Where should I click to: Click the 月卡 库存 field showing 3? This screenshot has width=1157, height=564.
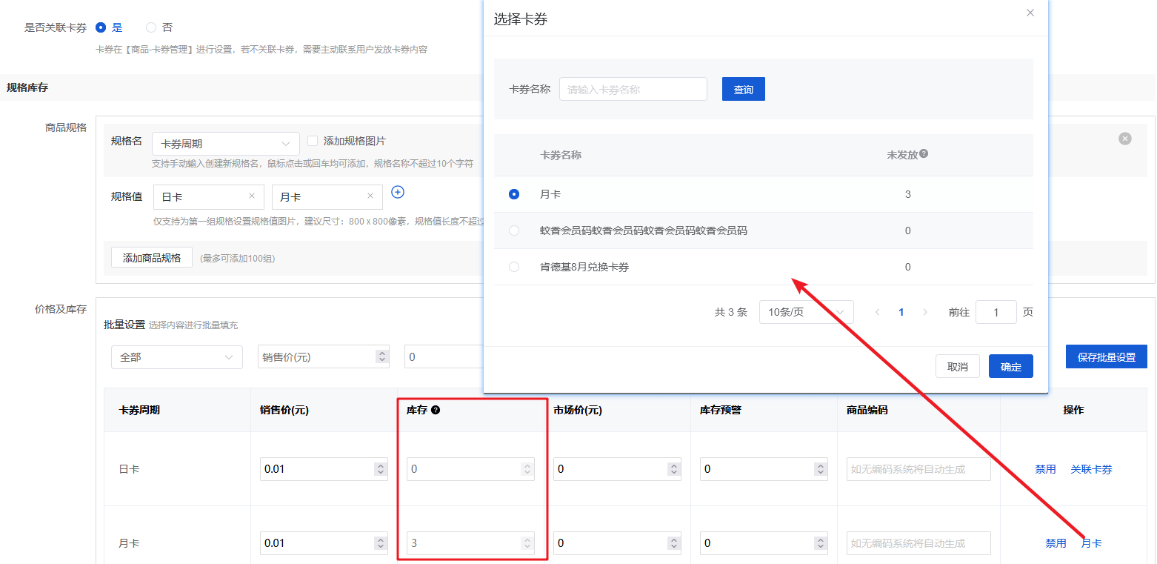tap(470, 543)
